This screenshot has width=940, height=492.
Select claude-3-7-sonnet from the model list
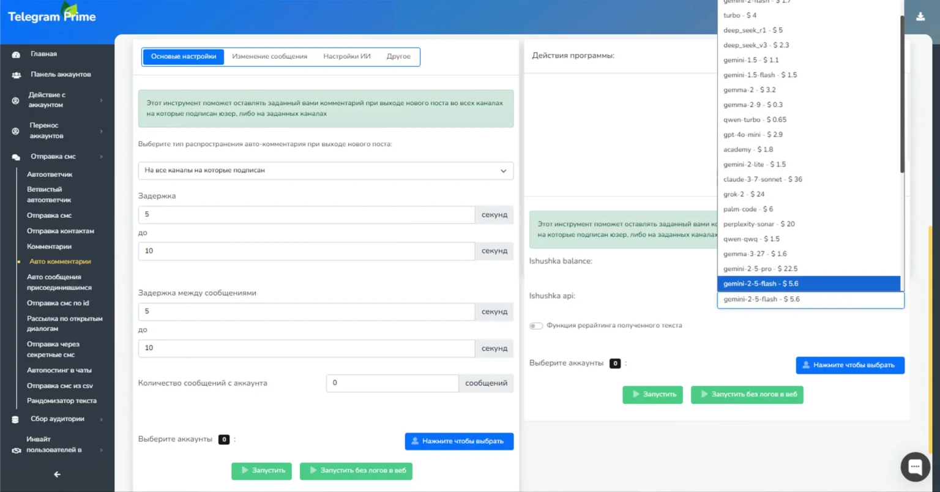click(x=762, y=179)
